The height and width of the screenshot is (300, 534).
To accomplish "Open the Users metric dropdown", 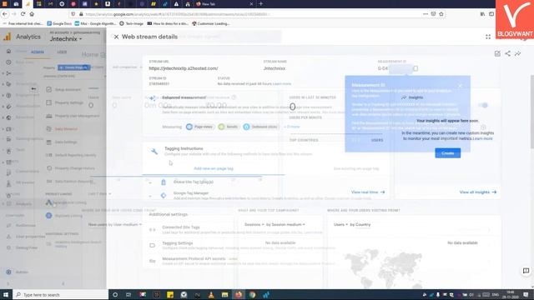I will pos(340,224).
